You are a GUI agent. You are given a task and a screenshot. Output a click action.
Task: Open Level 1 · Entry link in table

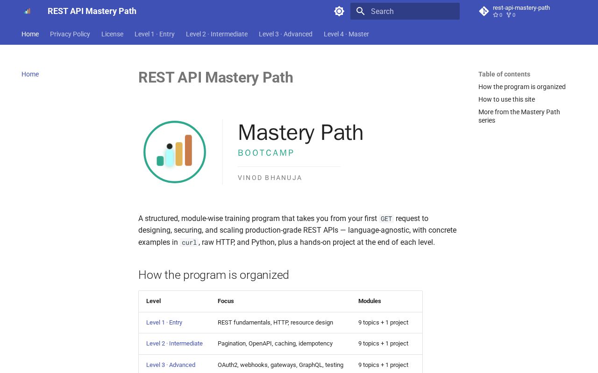point(164,323)
